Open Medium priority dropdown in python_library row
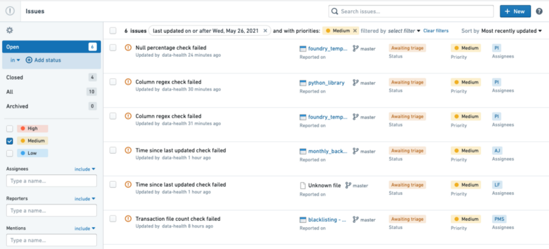This screenshot has height=249, width=549. 466,82
